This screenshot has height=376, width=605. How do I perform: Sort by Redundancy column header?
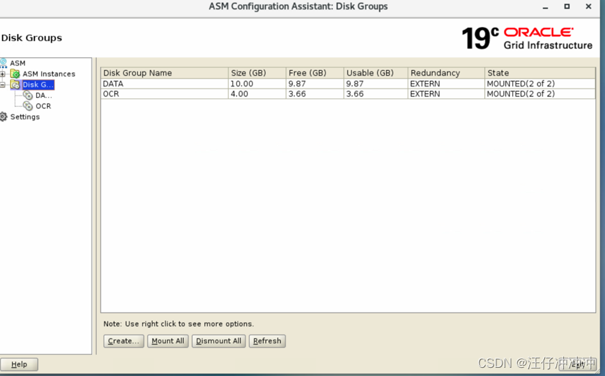[446, 73]
